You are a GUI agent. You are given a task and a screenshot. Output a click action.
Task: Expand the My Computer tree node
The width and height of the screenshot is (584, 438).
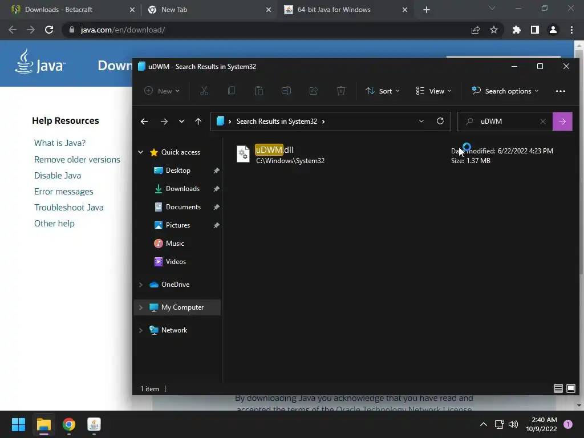141,307
